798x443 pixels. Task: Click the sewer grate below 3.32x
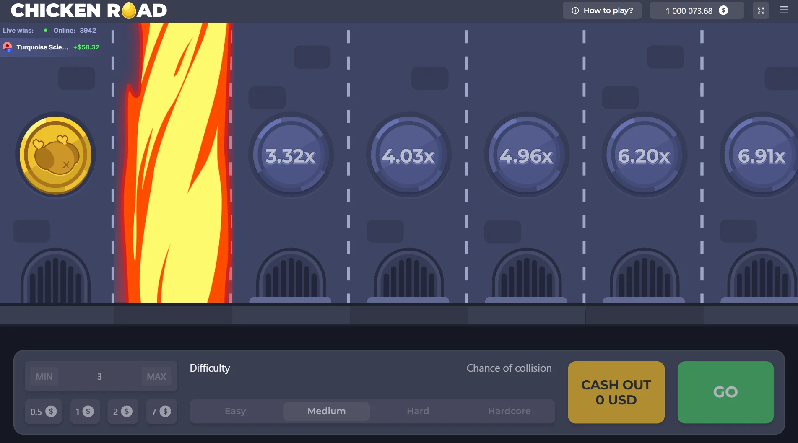(291, 275)
